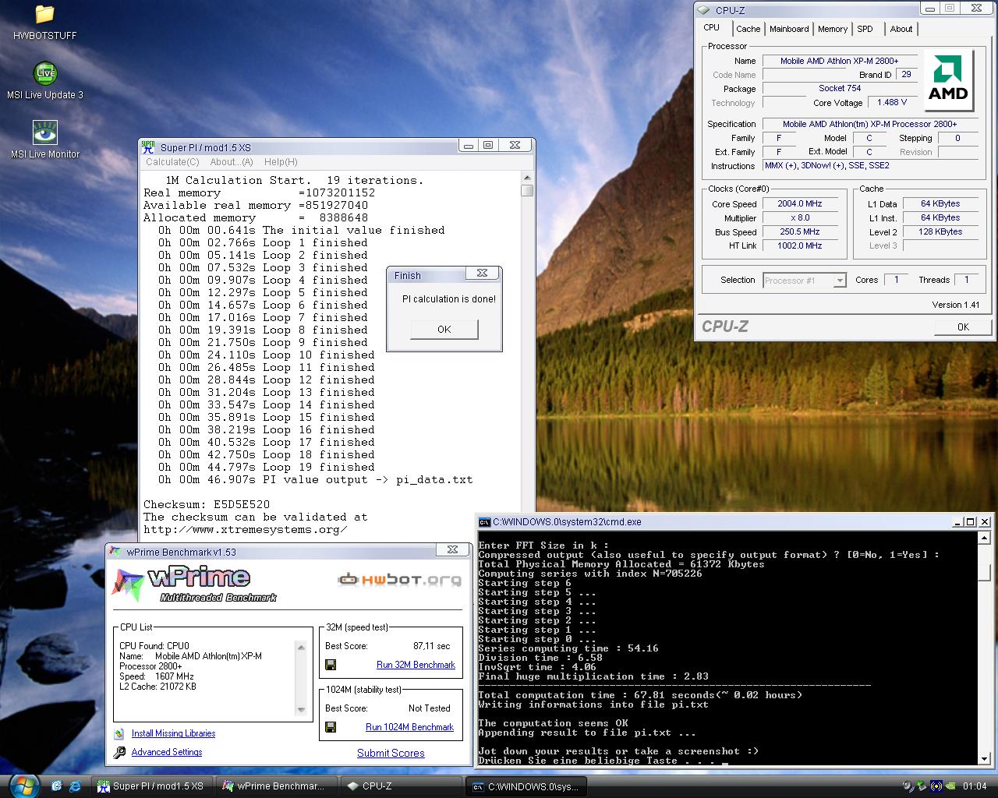Switch to the SPD tab in CPU-Z
Screen dimensions: 998x798
[865, 29]
